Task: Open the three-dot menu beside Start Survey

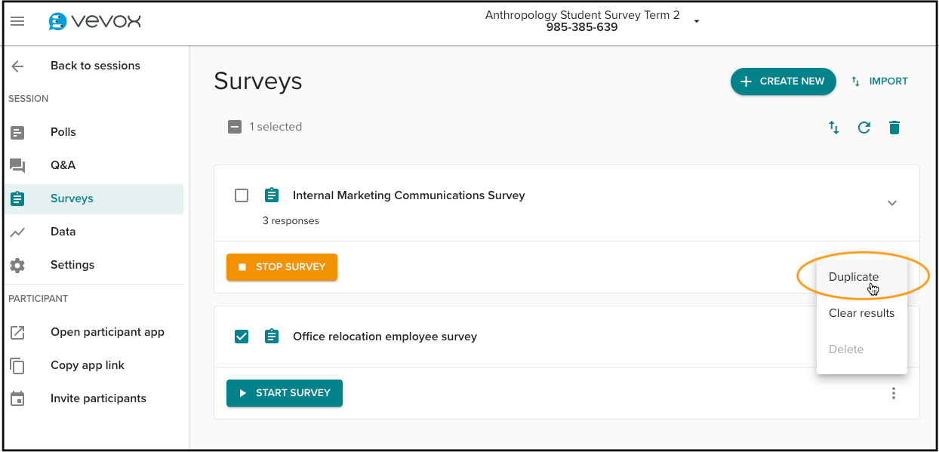Action: (894, 393)
